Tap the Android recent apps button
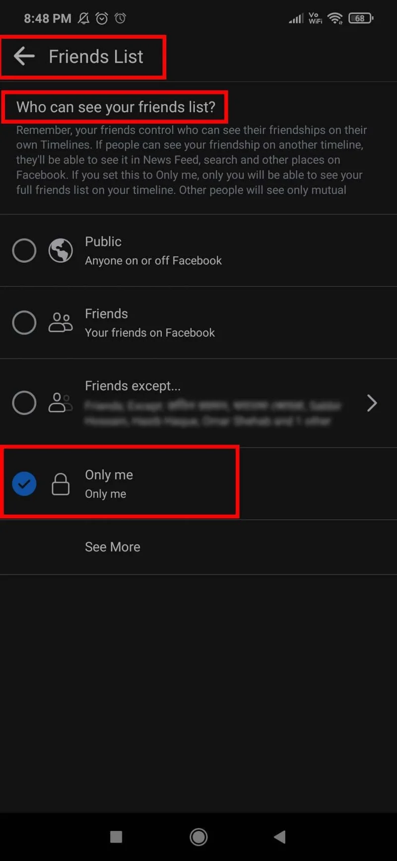This screenshot has height=861, width=397. pos(116,837)
